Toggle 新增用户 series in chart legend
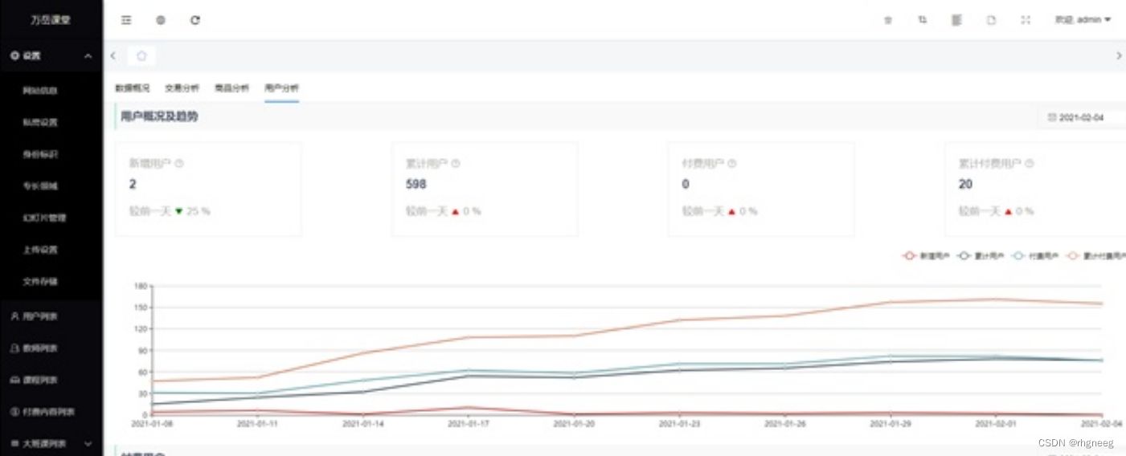The height and width of the screenshot is (456, 1126). click(x=927, y=256)
